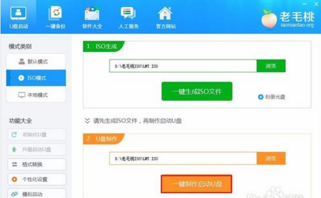Select 默认模式 in the mode list

coord(36,62)
